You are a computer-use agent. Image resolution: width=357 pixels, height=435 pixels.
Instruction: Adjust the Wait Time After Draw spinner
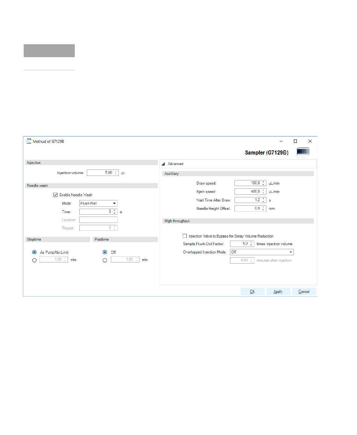tap(263, 200)
